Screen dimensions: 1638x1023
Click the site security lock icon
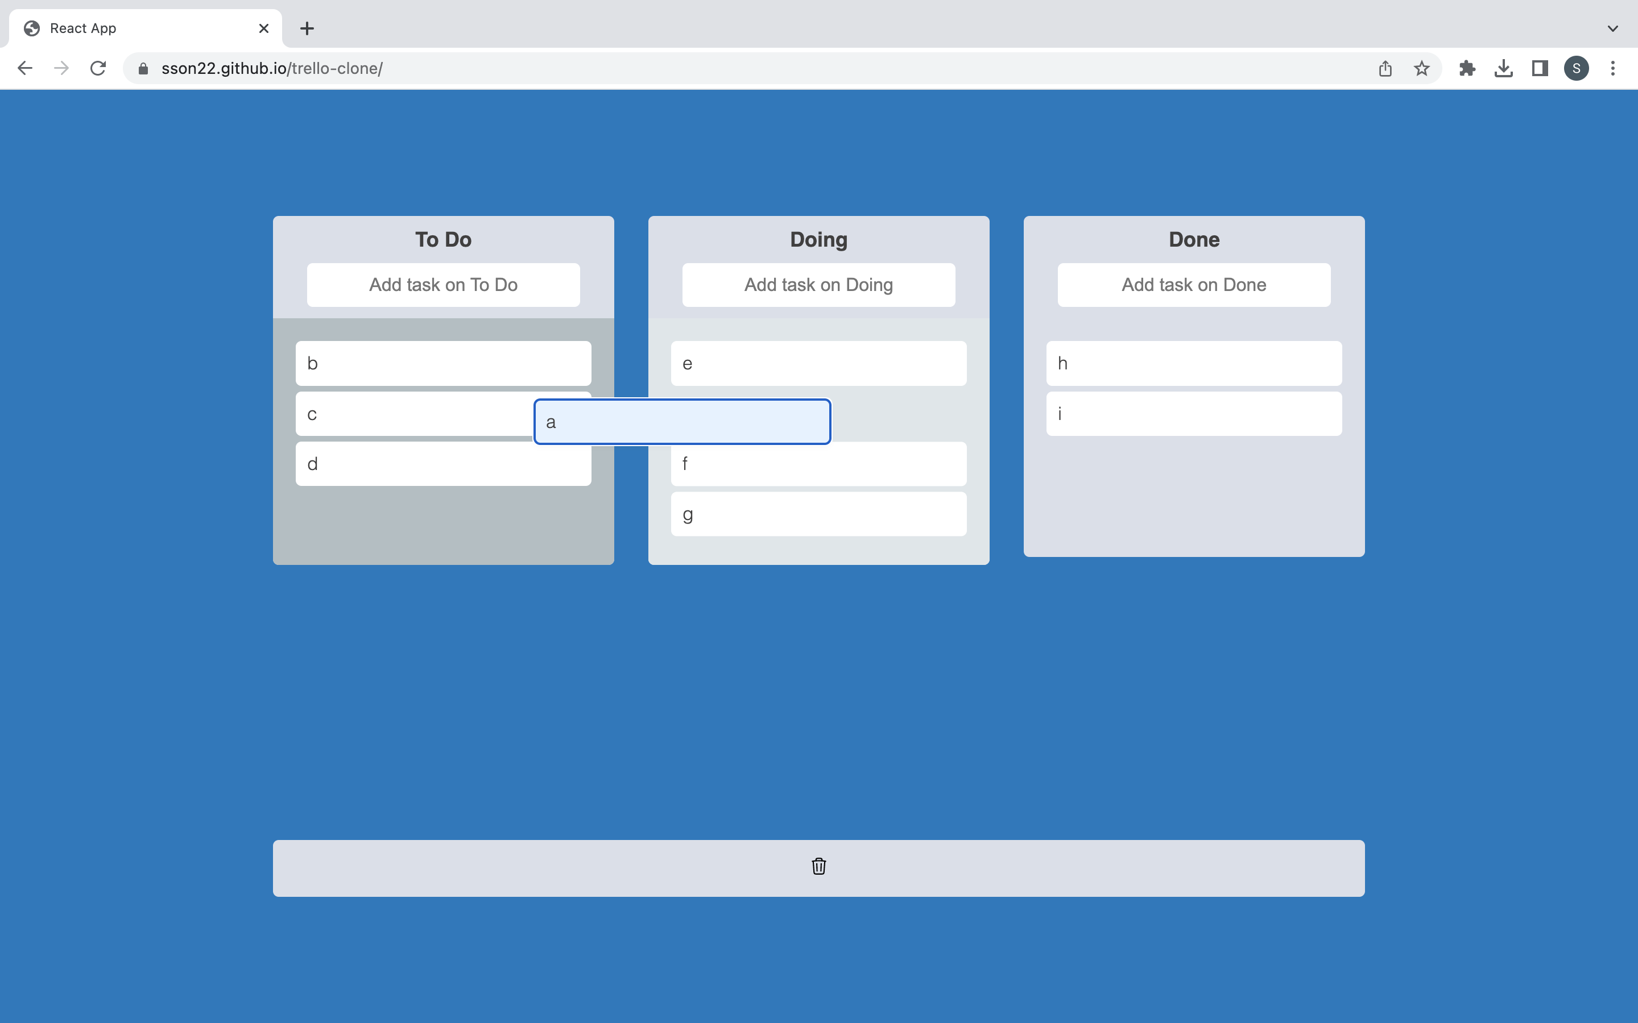[x=142, y=68]
